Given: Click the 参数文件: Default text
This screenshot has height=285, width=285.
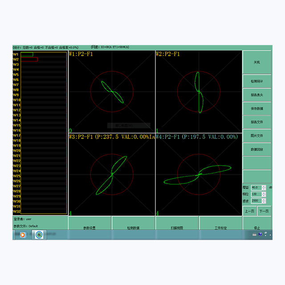Looking at the screenshot, I should (x=26, y=226).
